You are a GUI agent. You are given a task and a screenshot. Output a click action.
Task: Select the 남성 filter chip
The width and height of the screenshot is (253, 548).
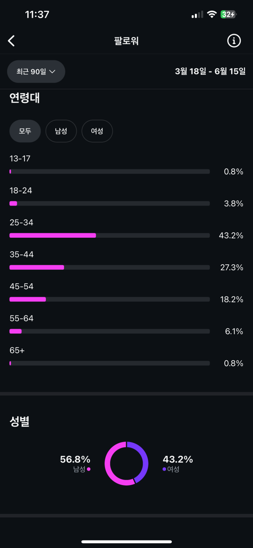coord(61,131)
